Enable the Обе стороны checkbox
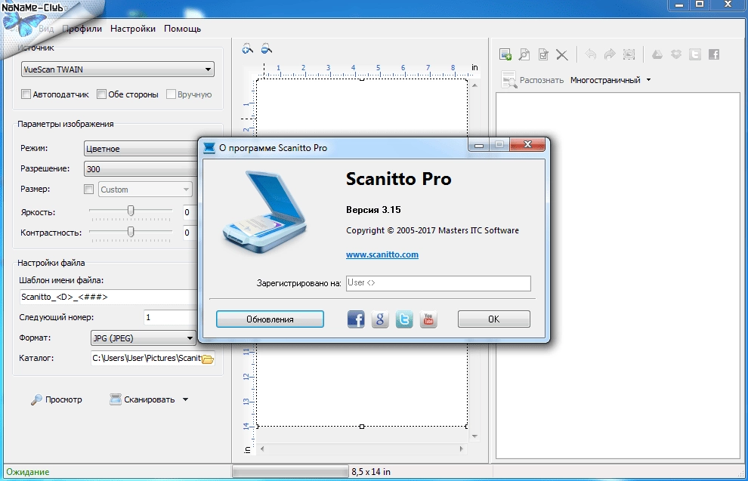748x481 pixels. [101, 94]
